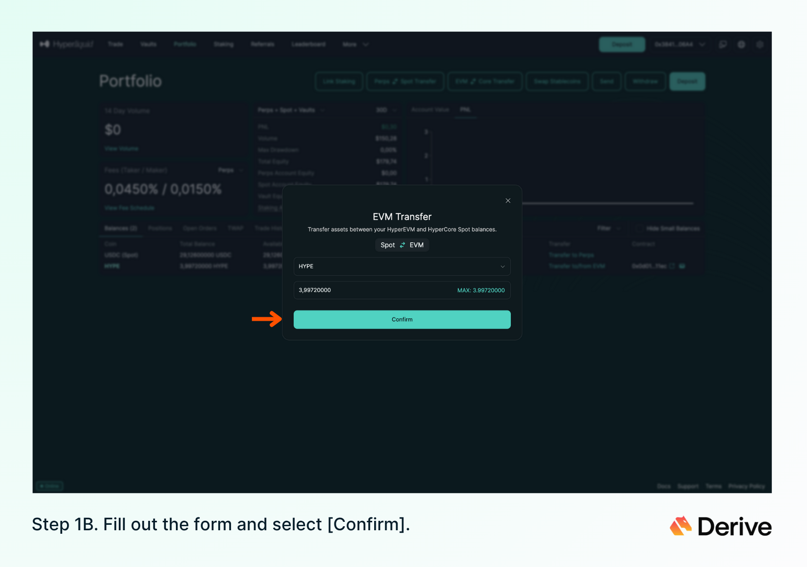Open the chat icon in top bar
Viewport: 807px width, 567px height.
click(723, 44)
